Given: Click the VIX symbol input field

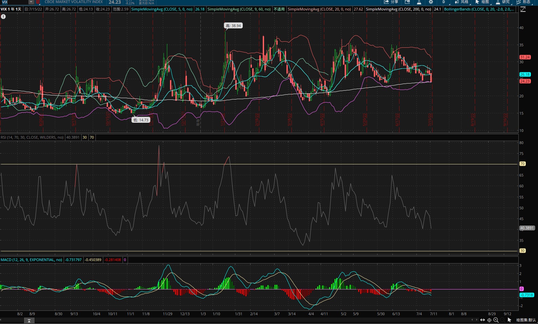Looking at the screenshot, I should click(14, 2).
